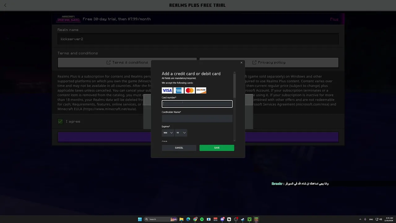The width and height of the screenshot is (396, 223).
Task: Click the Visa card logo
Action: (167, 90)
